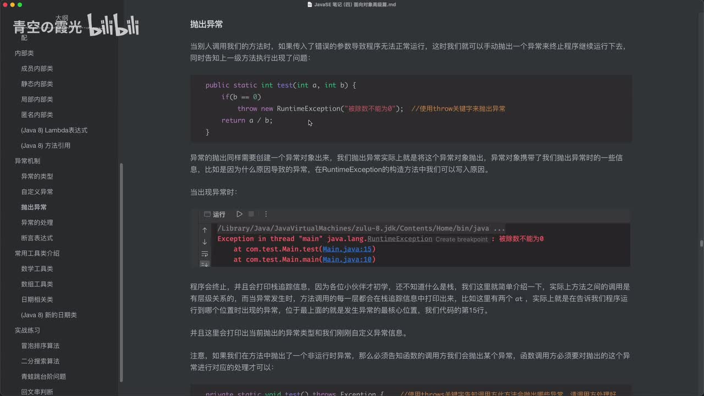Click the markdown file icon in title bar
Screen dimensions: 704x396
(x=310, y=4)
